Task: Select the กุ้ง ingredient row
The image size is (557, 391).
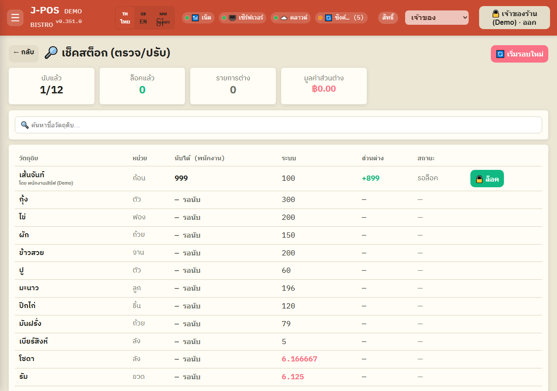Action: [x=278, y=200]
